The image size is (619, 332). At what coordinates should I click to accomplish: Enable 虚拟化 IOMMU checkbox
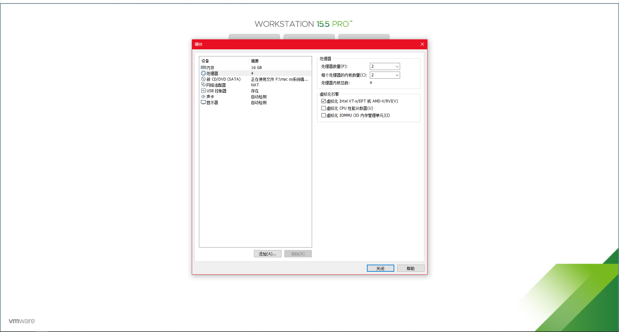[323, 115]
